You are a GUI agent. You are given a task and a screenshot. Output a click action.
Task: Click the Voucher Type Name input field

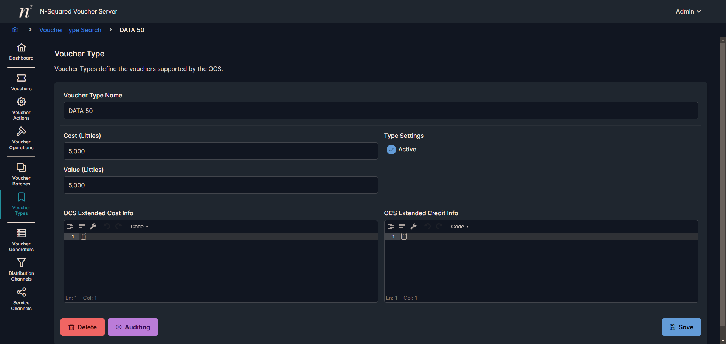tap(380, 111)
